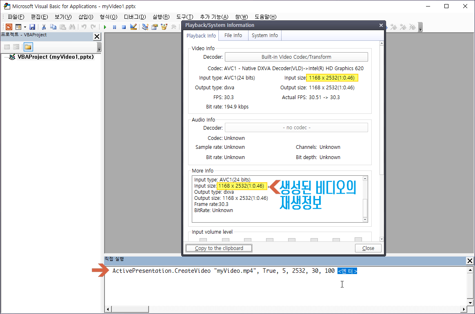
Task: Click 'Frame rate:30.3' line in More Info
Action: click(x=211, y=204)
